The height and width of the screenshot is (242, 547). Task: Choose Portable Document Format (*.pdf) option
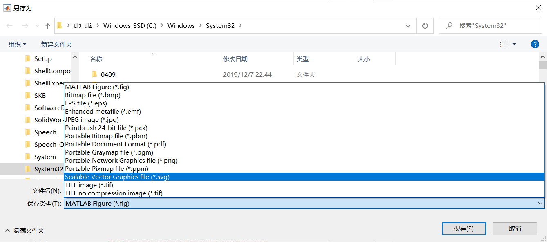pos(304,144)
